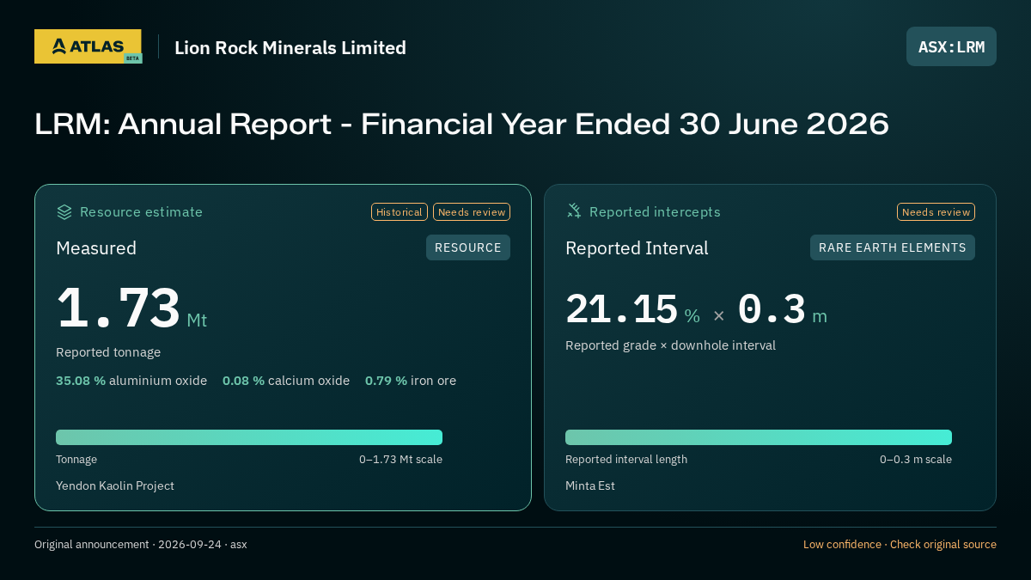Screen dimensions: 1031x580
Task: Click Low confidence Check original source notice
Action: [900, 545]
